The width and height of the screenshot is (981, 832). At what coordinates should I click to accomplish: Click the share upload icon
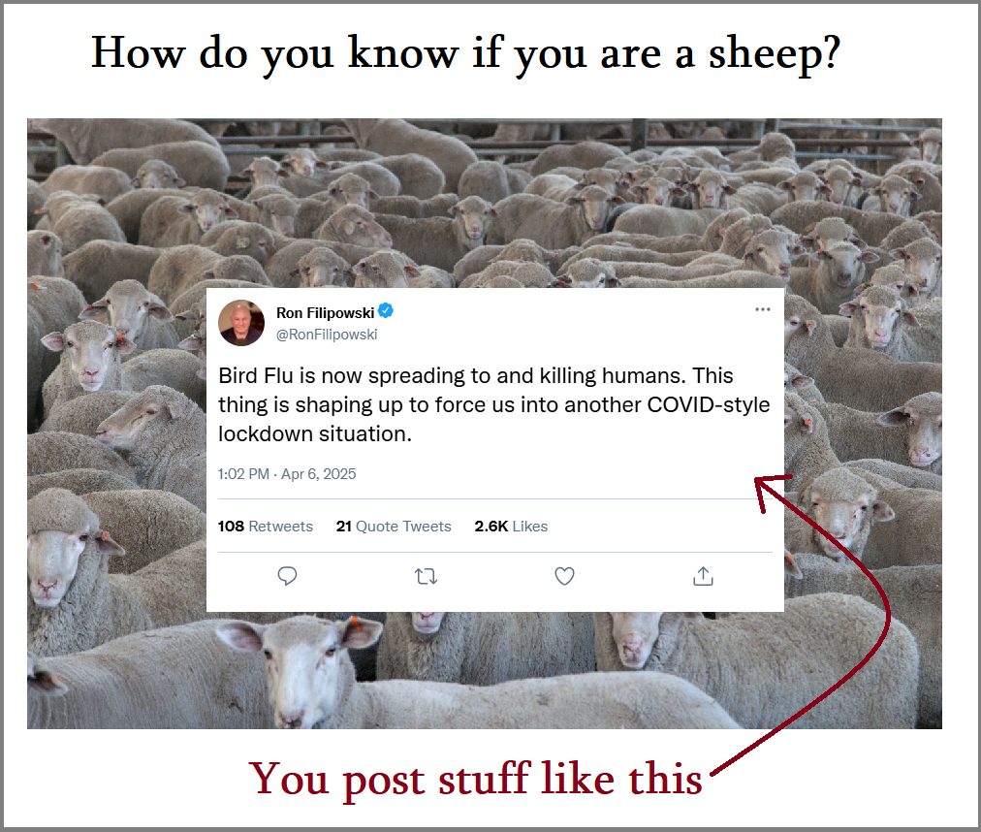(x=703, y=576)
